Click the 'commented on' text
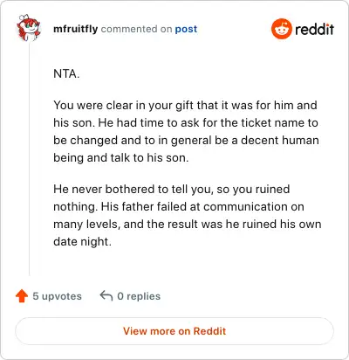The image size is (349, 360). (136, 29)
